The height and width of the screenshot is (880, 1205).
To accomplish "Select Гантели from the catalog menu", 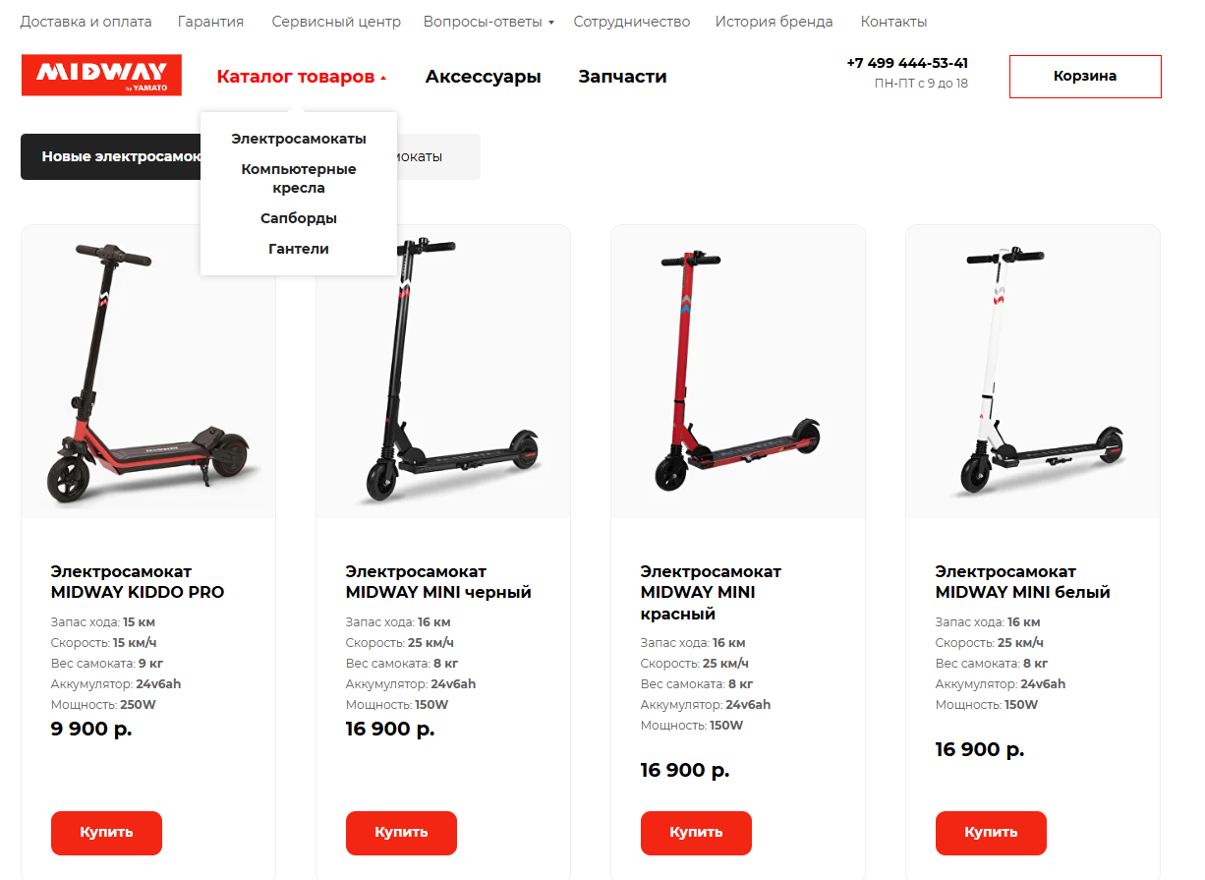I will 299,249.
